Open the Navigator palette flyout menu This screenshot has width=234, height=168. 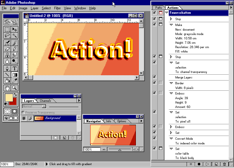141,121
